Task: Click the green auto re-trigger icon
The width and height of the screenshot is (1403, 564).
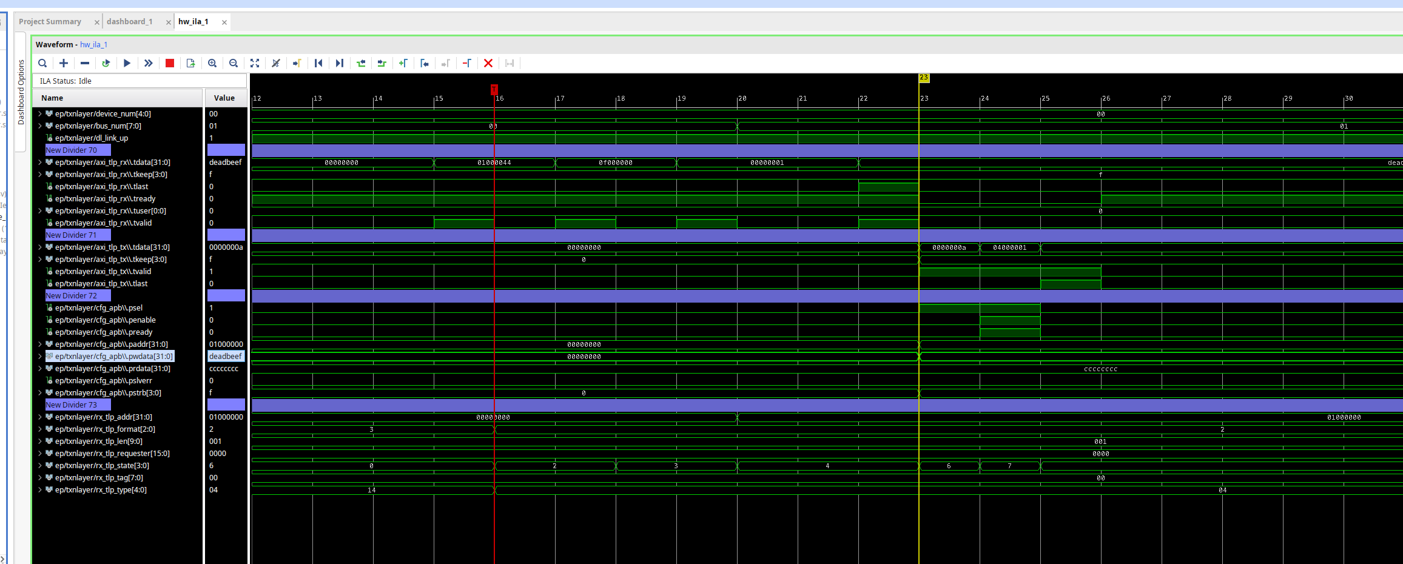Action: pyautogui.click(x=106, y=63)
